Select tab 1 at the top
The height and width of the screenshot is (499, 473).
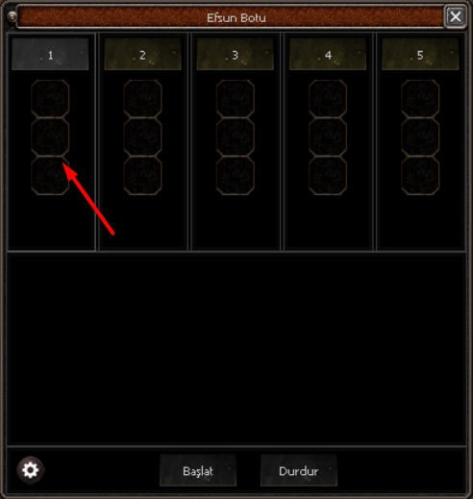tap(50, 54)
